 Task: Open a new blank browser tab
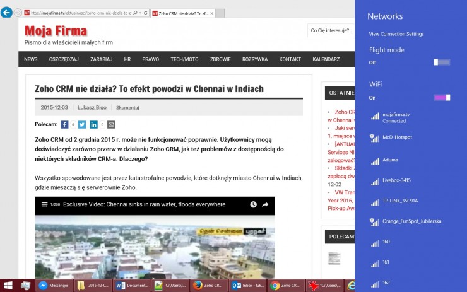220,13
